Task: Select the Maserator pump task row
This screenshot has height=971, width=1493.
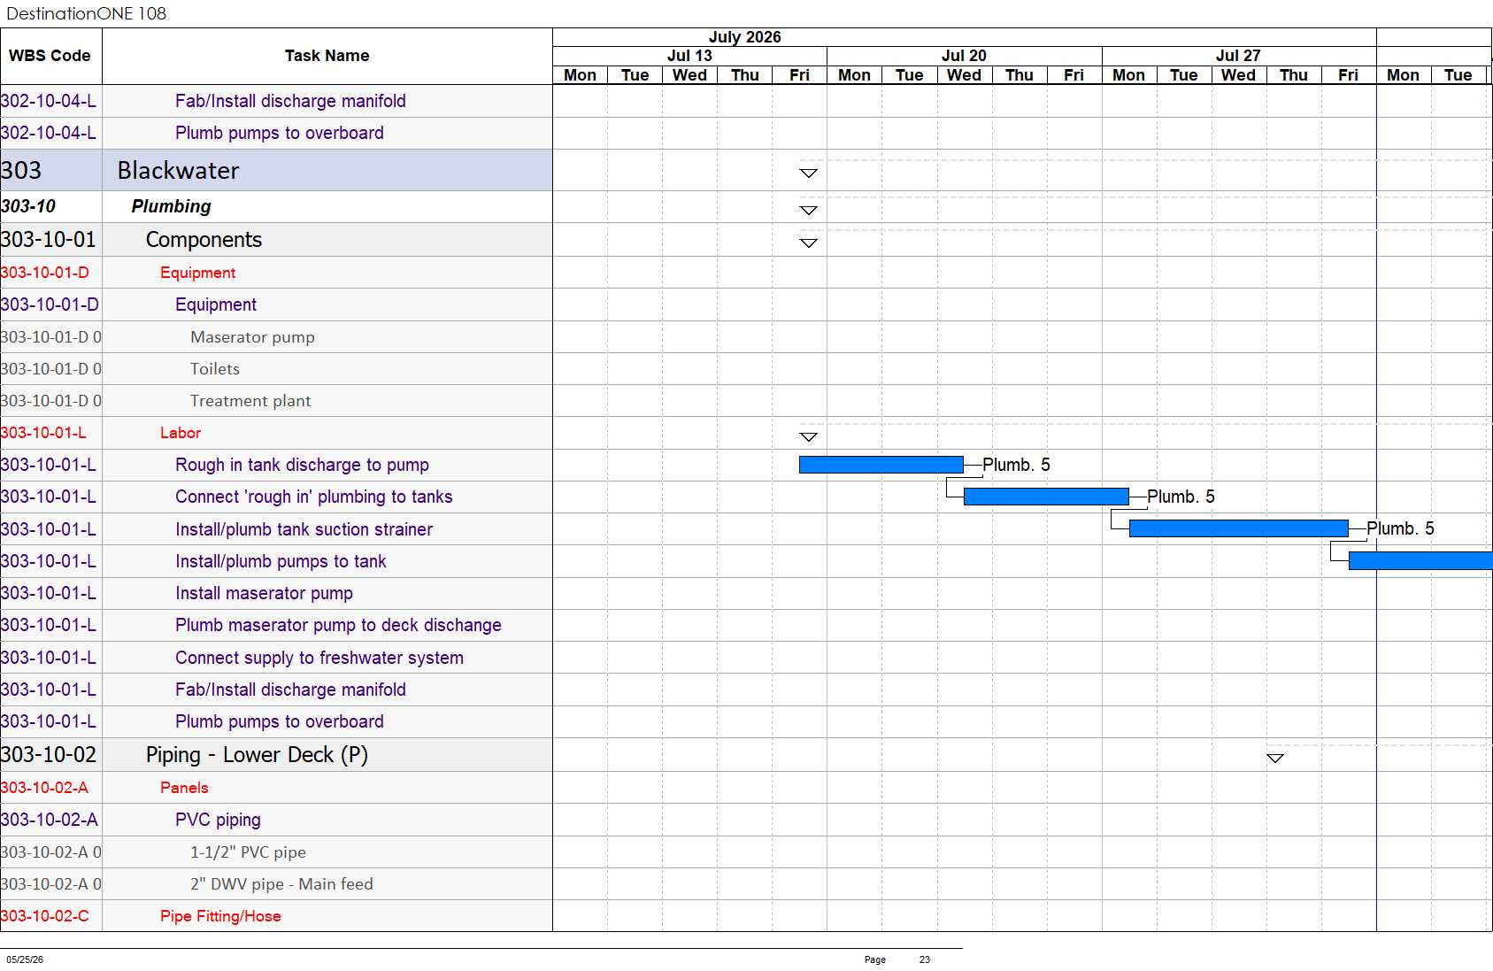Action: (x=276, y=337)
